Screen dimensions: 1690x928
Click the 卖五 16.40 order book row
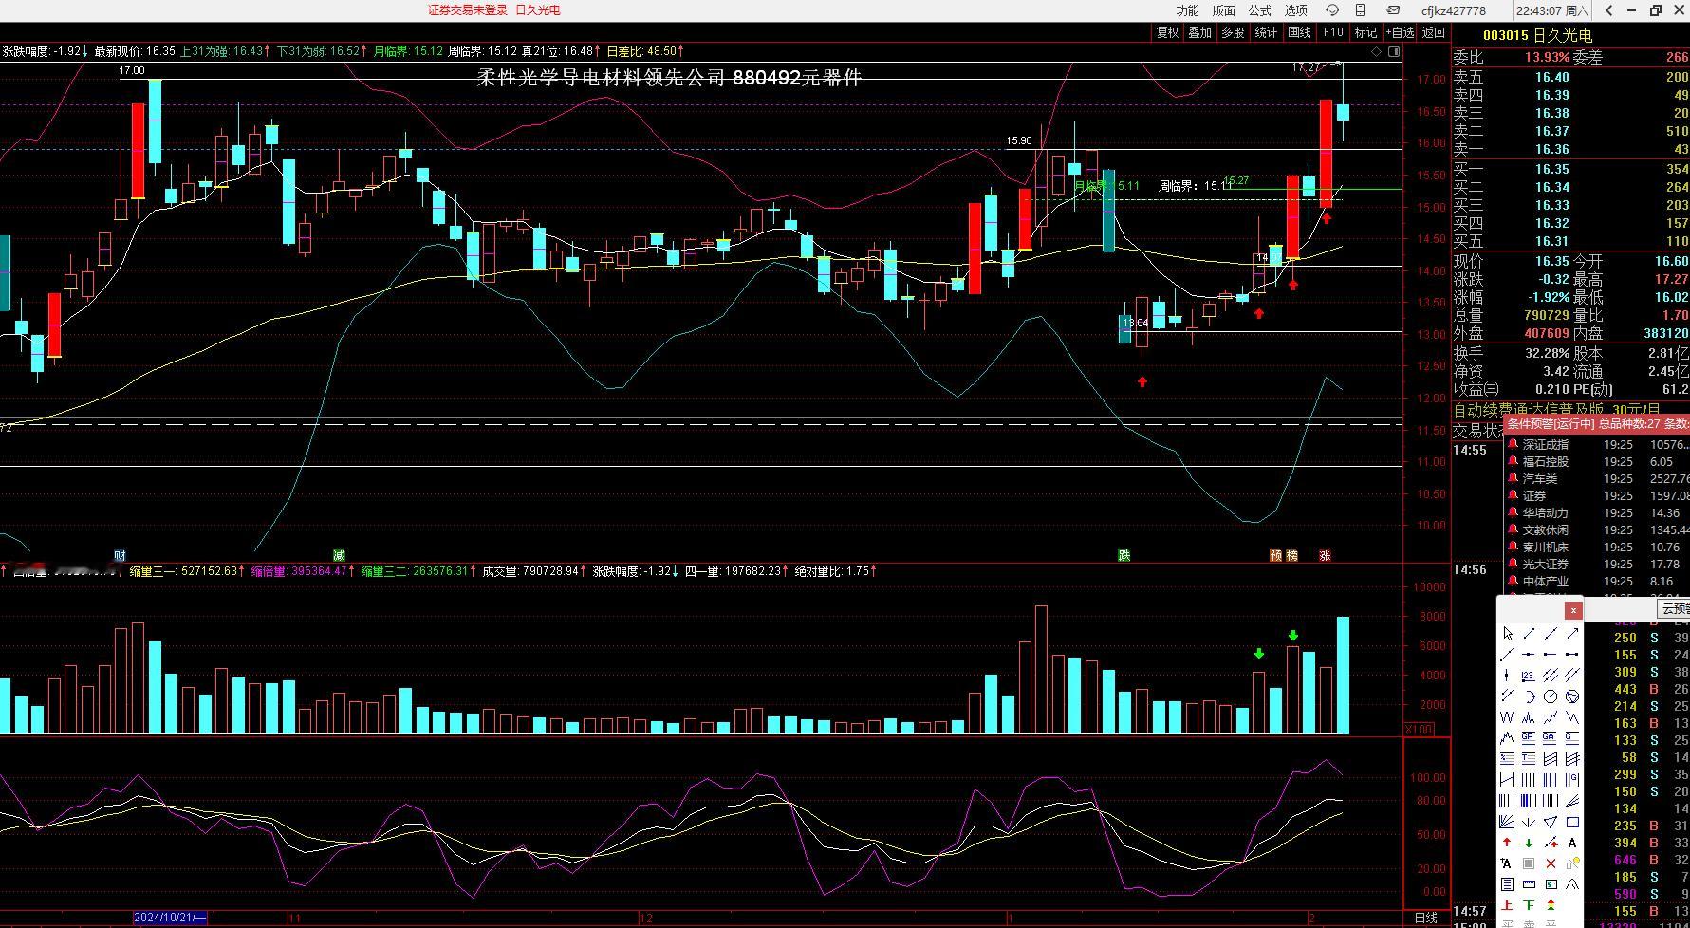1570,77
